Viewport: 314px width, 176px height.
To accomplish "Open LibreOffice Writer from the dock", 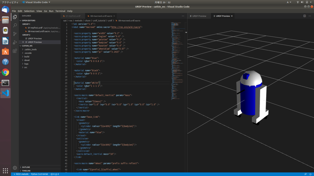I will [x=5, y=41].
